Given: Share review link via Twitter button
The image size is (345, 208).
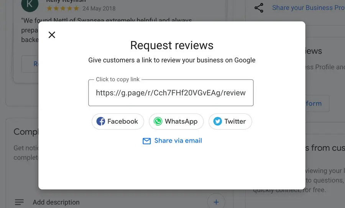Looking at the screenshot, I should 230,121.
